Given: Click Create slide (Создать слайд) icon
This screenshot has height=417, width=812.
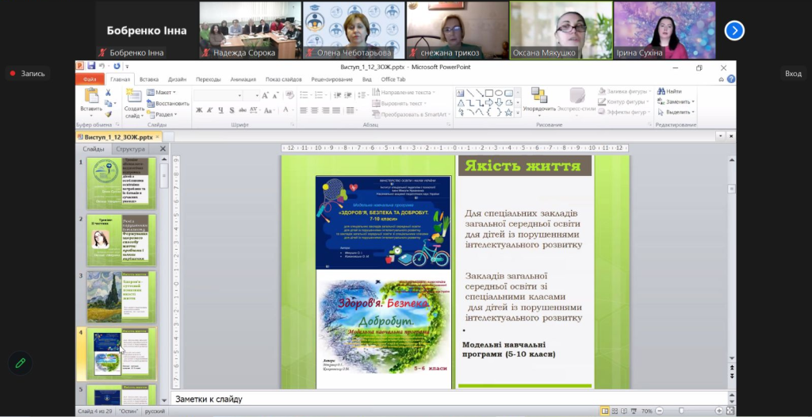Looking at the screenshot, I should pos(134,96).
